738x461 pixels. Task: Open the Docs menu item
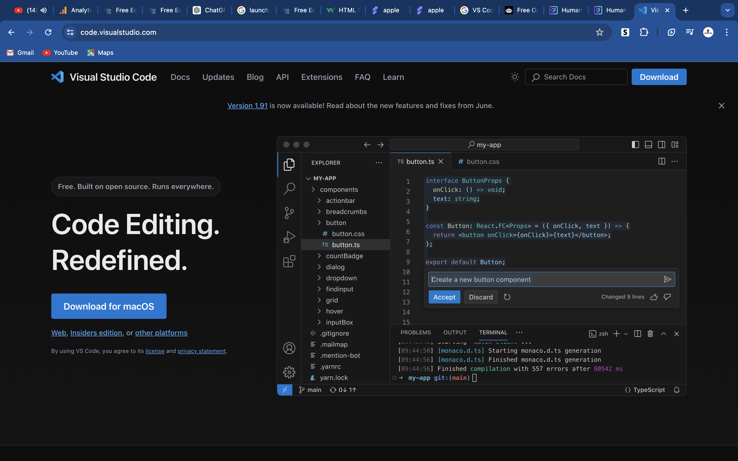(180, 77)
